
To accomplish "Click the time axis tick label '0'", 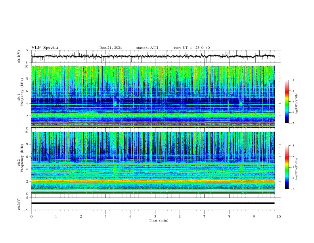I will (31, 216).
